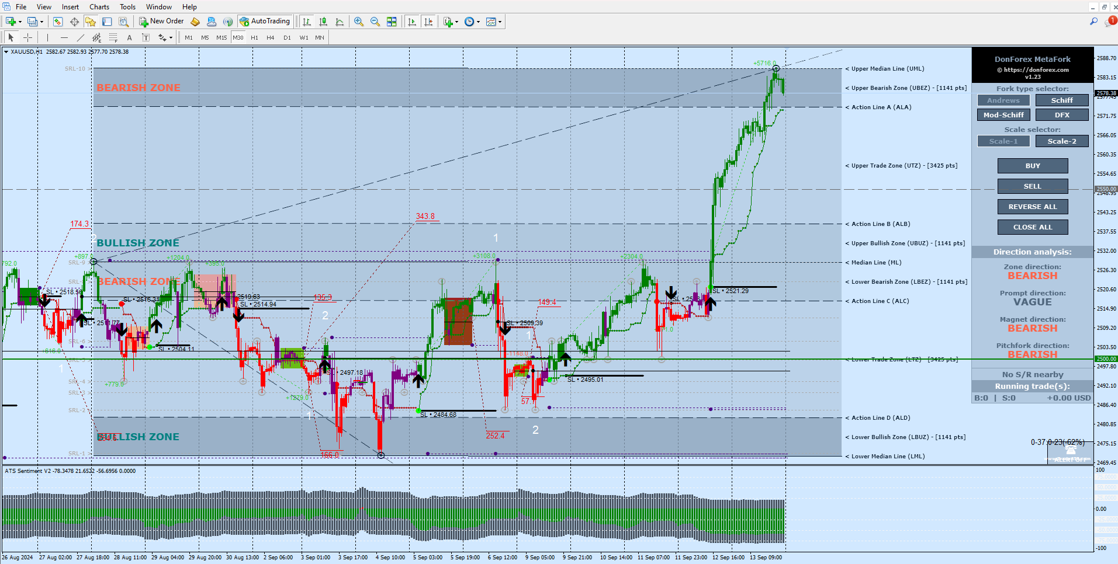The width and height of the screenshot is (1118, 564).
Task: Toggle Chart Shift option
Action: 428,22
